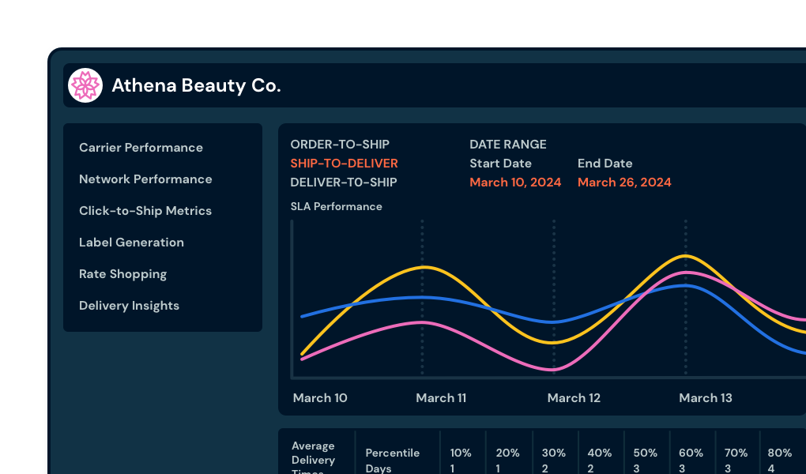Image resolution: width=806 pixels, height=474 pixels.
Task: Select Rate Shopping from sidebar
Action: click(x=122, y=274)
